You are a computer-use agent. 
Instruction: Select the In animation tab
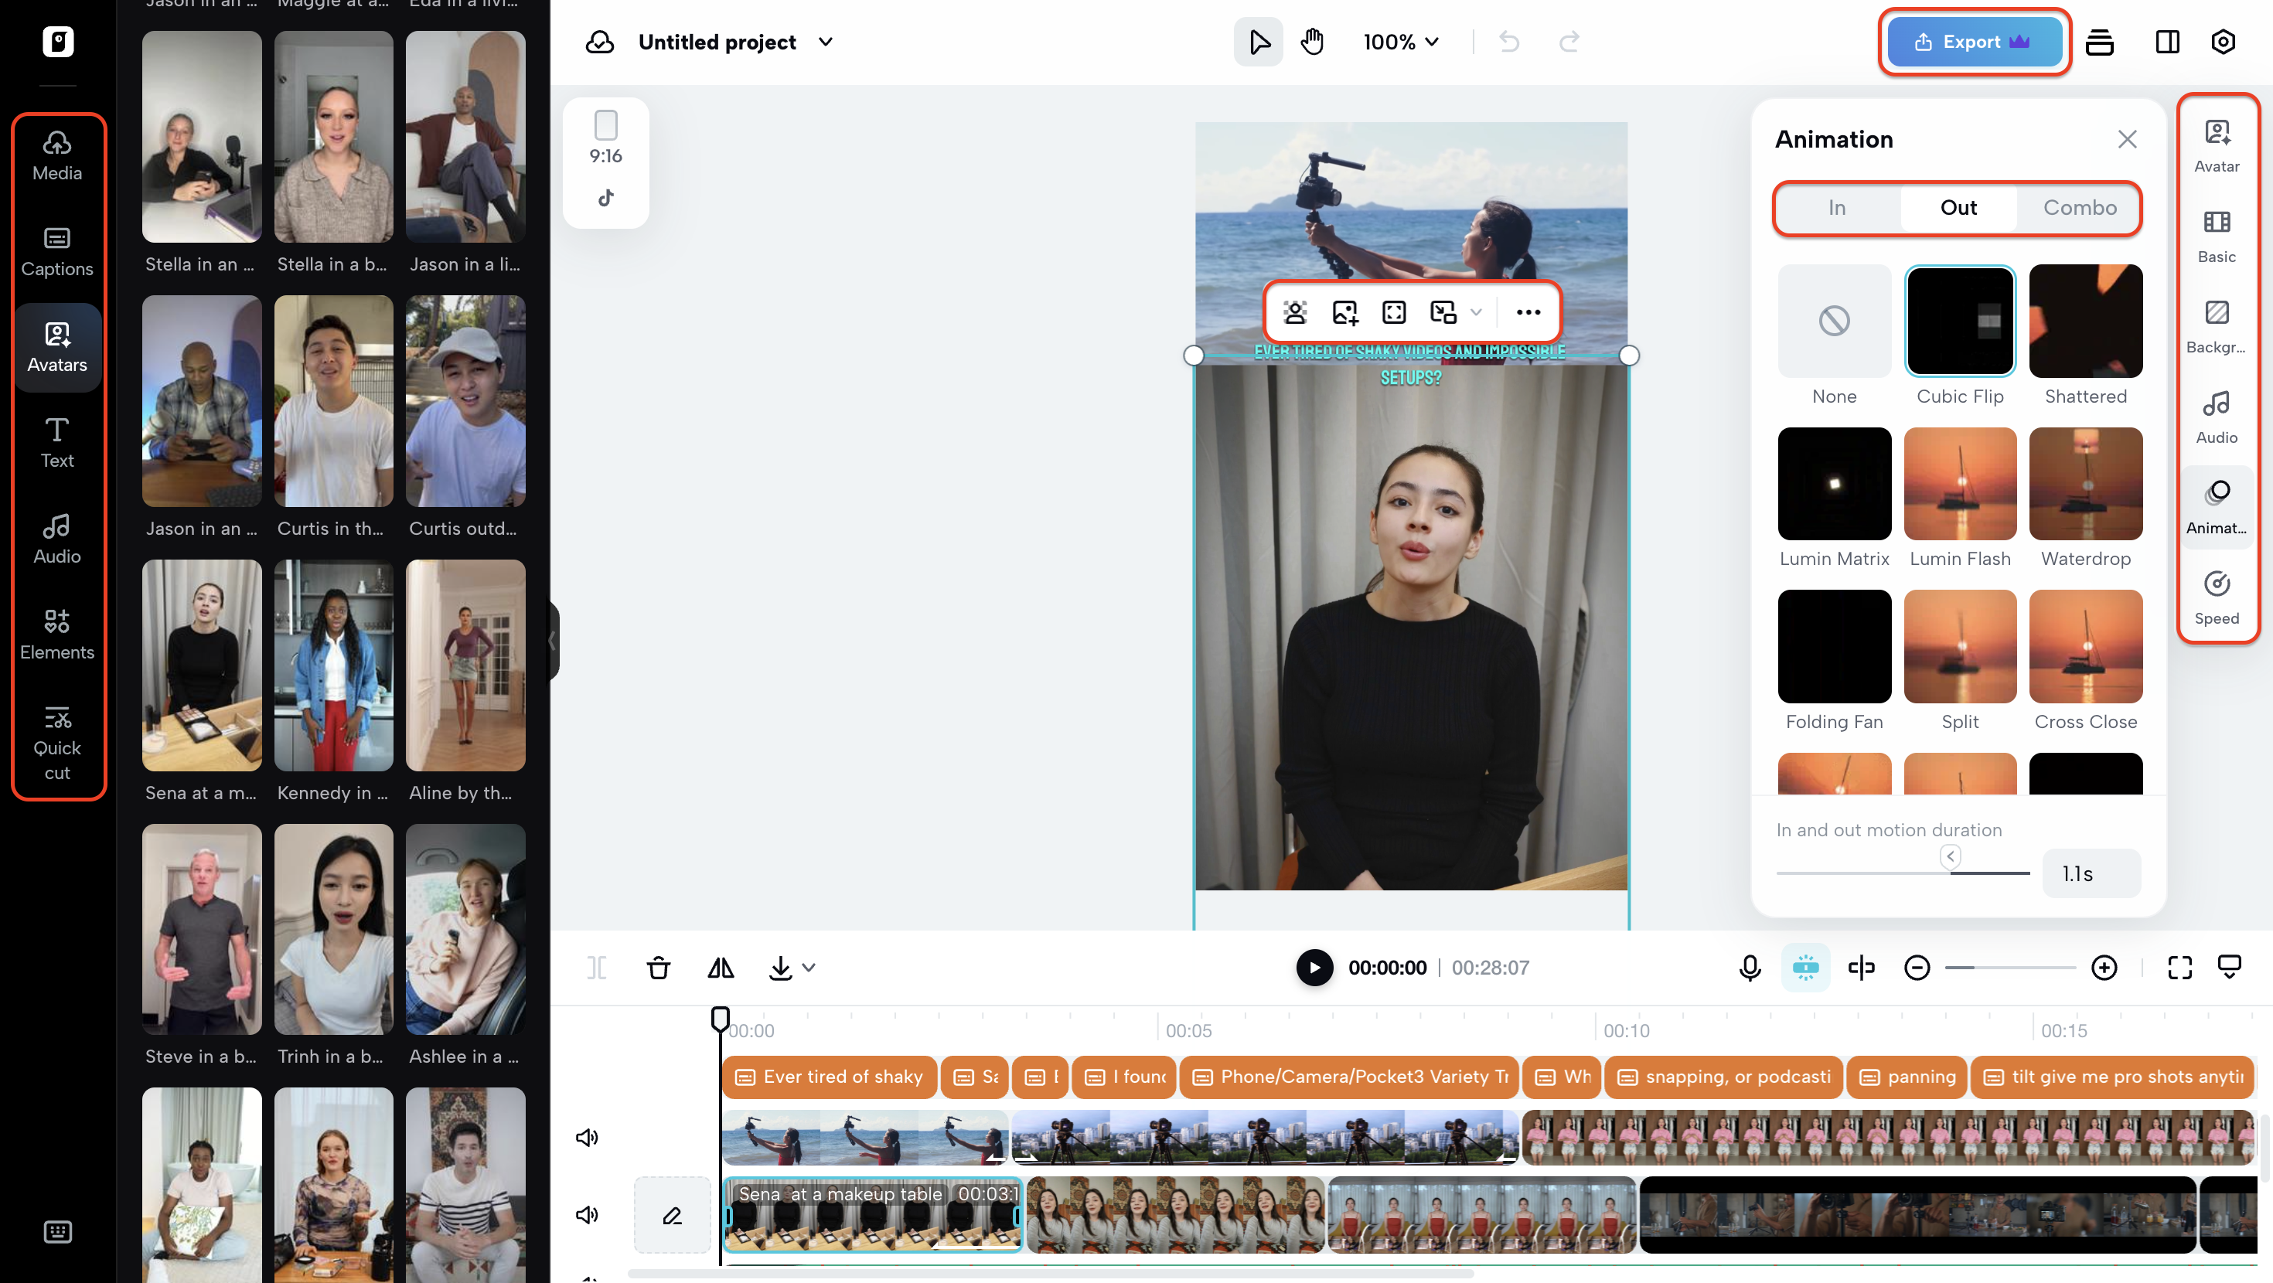(1836, 208)
